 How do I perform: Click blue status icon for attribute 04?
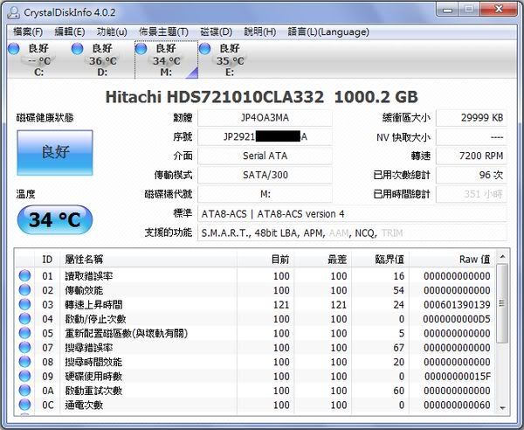24,319
